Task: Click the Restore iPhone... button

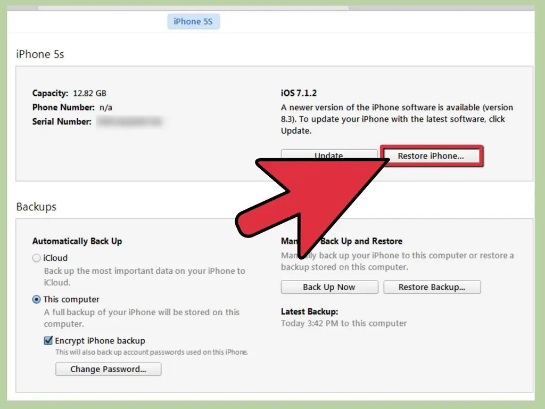Action: pyautogui.click(x=431, y=156)
